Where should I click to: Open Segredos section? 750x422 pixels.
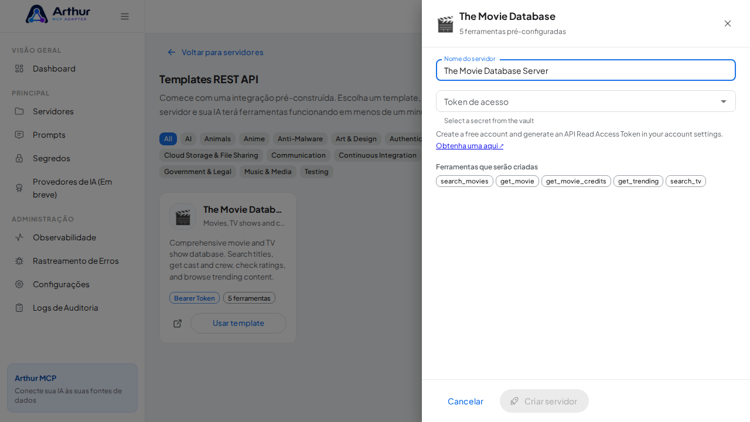click(x=73, y=158)
